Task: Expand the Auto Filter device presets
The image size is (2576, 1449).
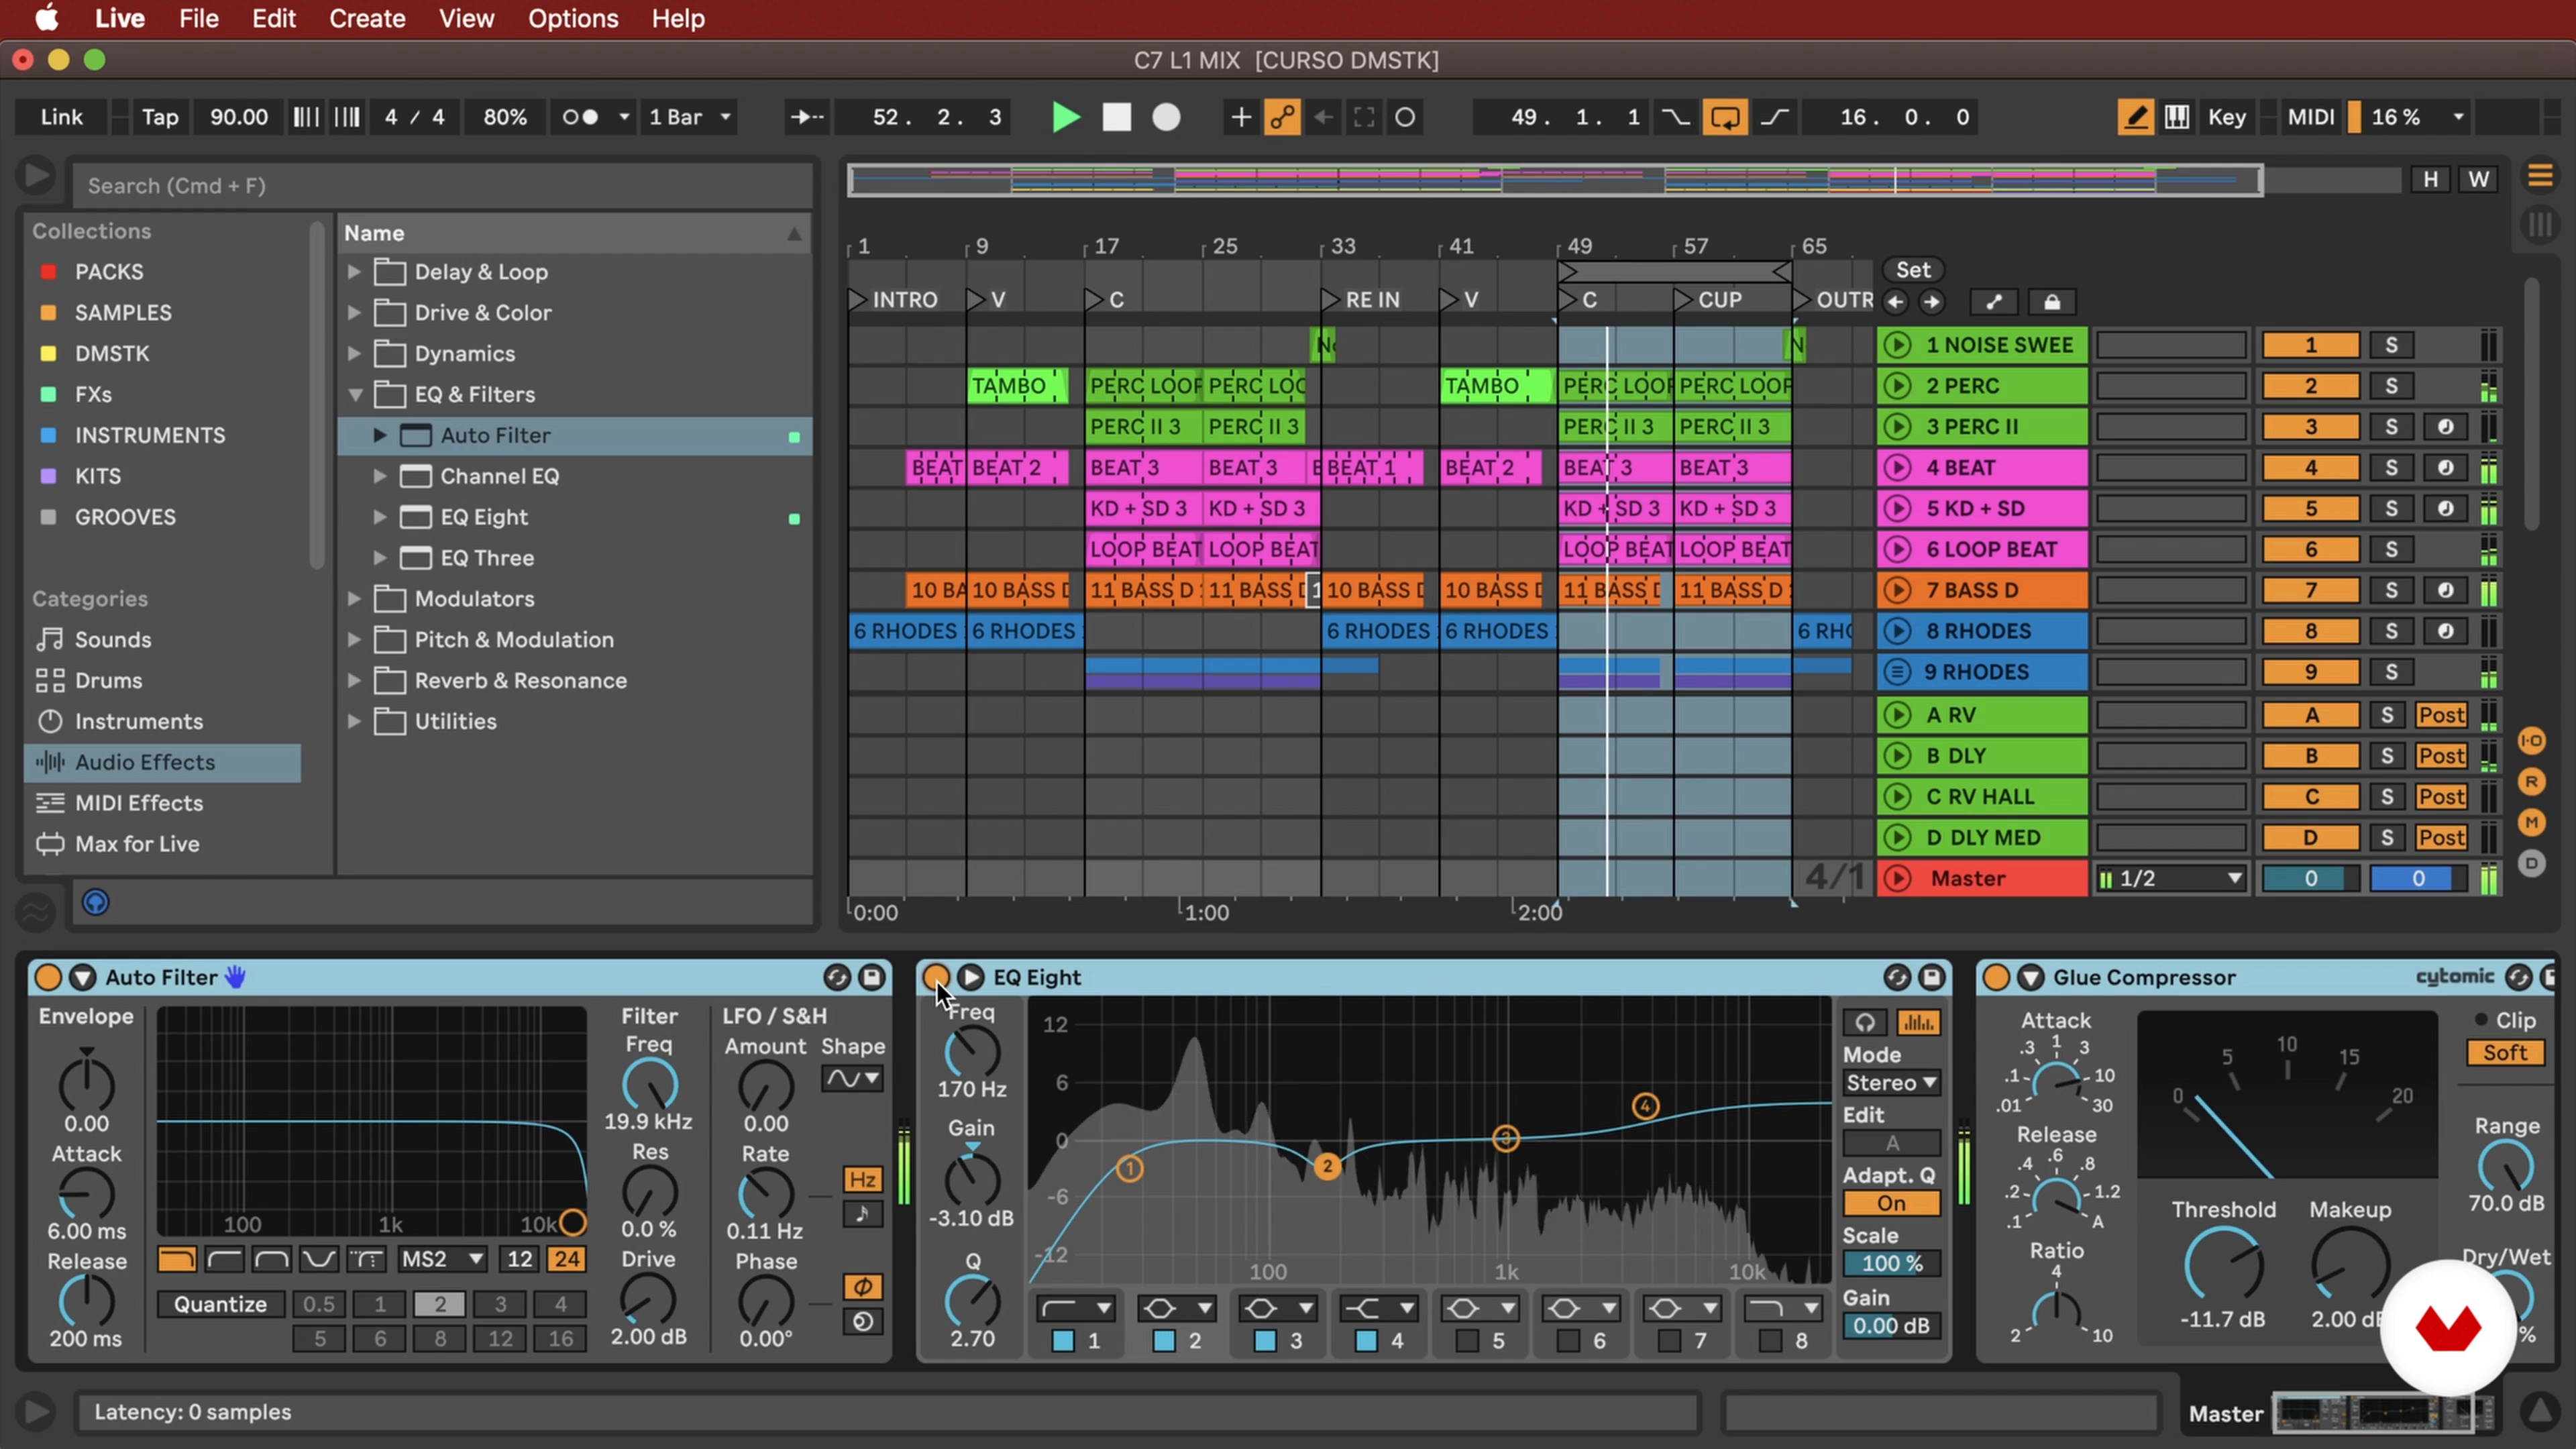Action: click(x=380, y=435)
